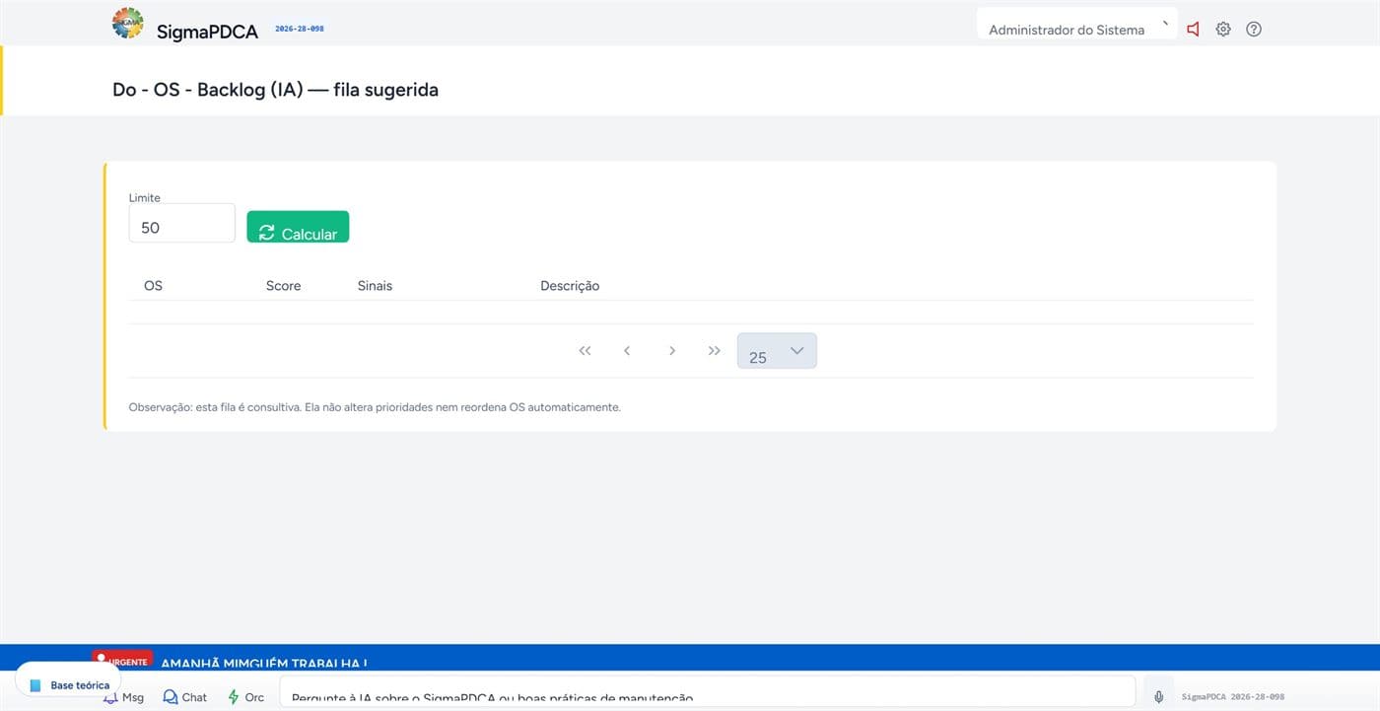Screen dimensions: 1380x711
Task: Click the Limite input field
Action: tap(182, 224)
